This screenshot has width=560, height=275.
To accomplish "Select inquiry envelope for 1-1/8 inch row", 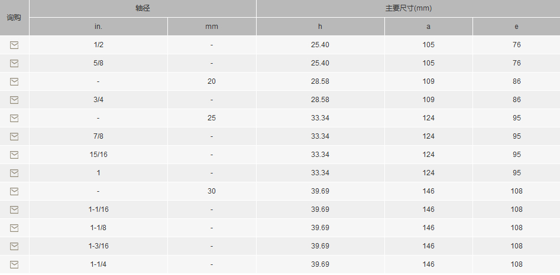I will 14,228.
